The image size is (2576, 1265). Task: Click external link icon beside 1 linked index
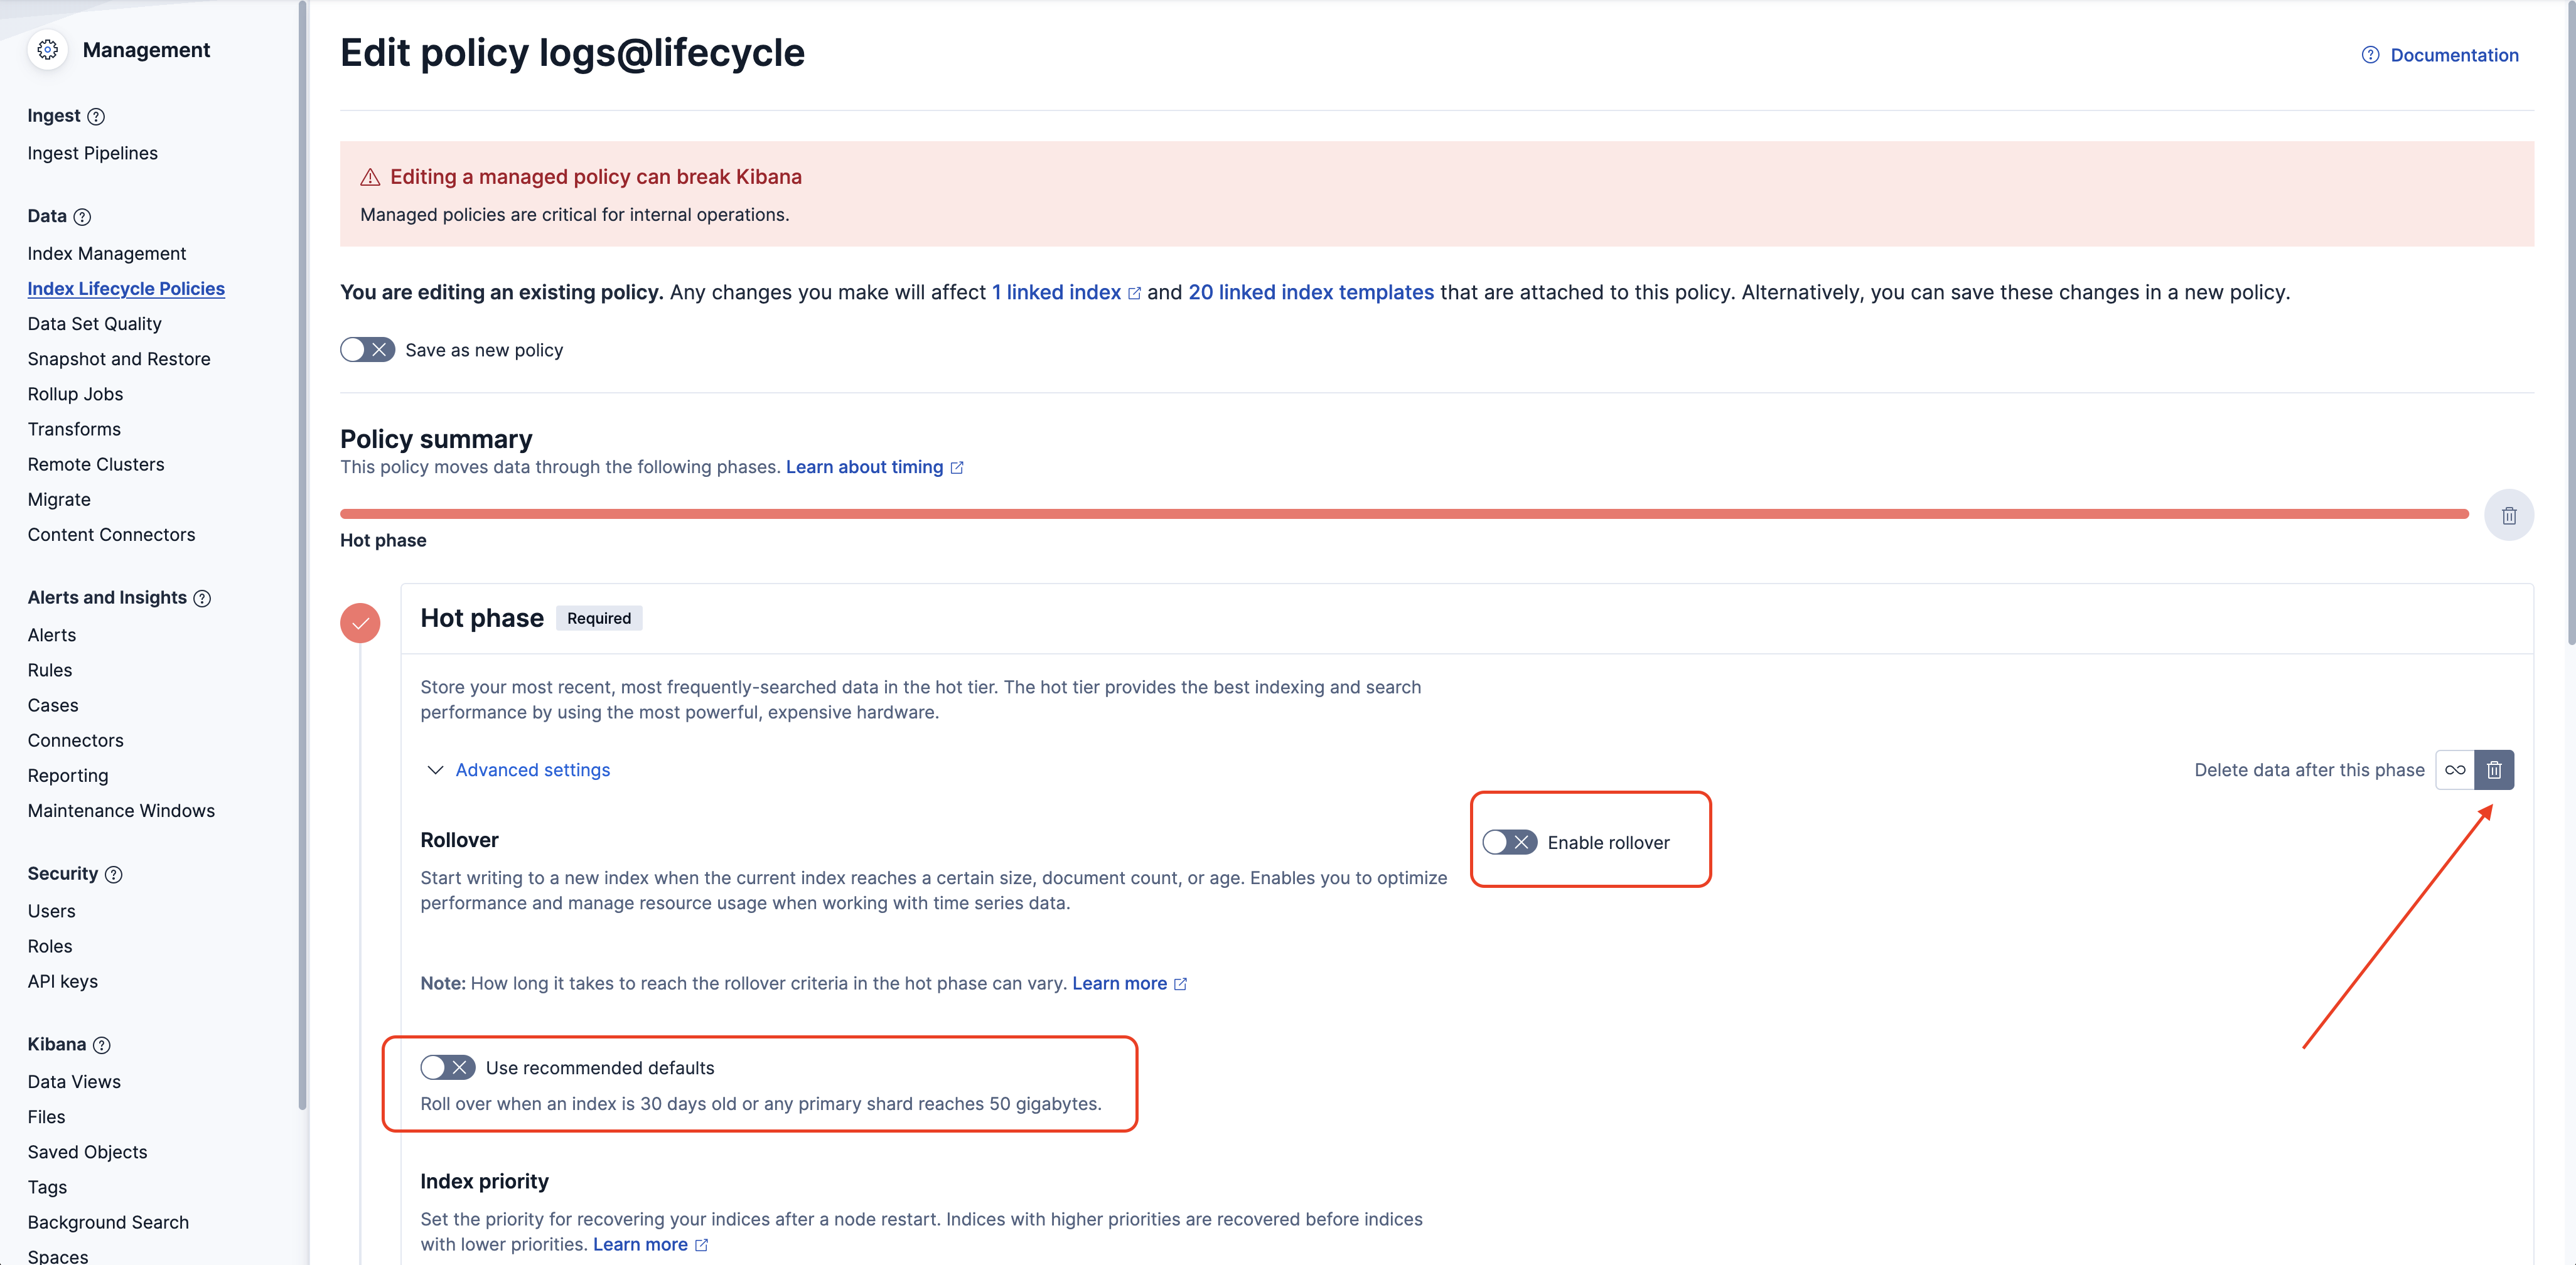coord(1134,293)
